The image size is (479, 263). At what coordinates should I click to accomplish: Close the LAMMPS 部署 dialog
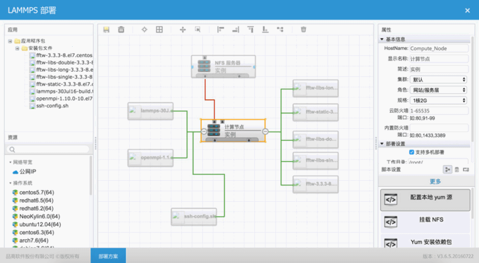tap(467, 11)
